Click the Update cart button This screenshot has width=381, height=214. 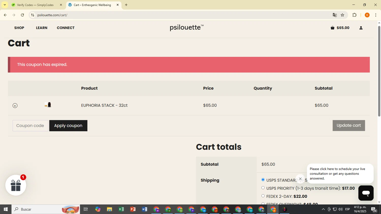click(349, 126)
